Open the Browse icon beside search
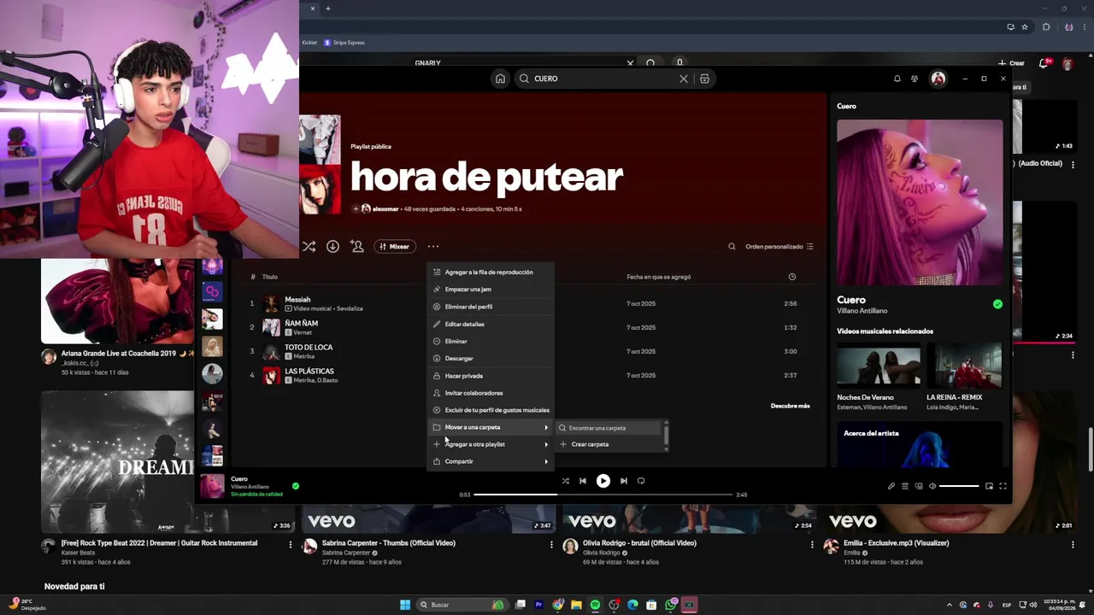The image size is (1094, 615). [x=704, y=79]
